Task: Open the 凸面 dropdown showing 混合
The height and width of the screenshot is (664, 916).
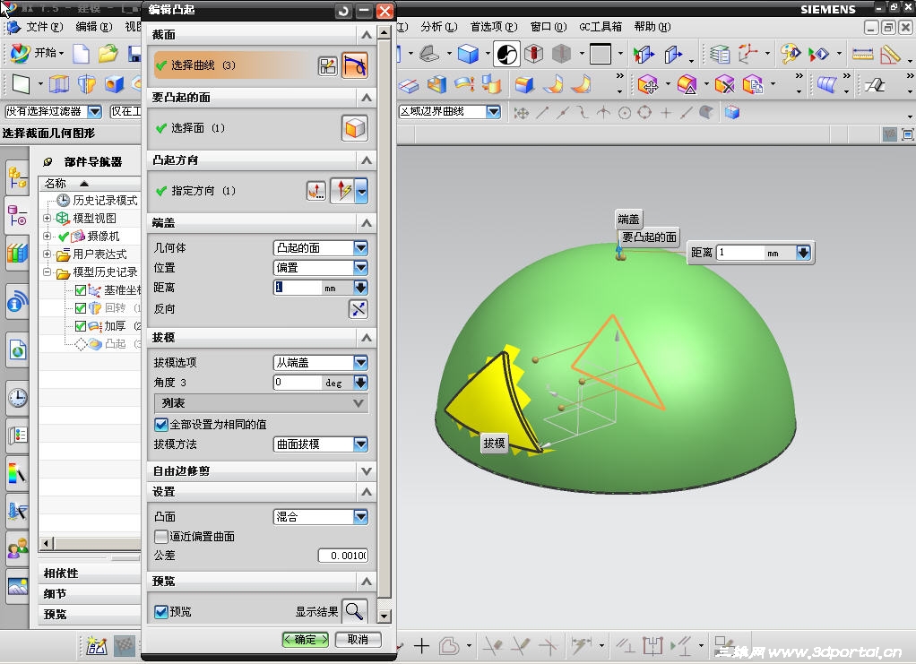Action: pos(321,517)
